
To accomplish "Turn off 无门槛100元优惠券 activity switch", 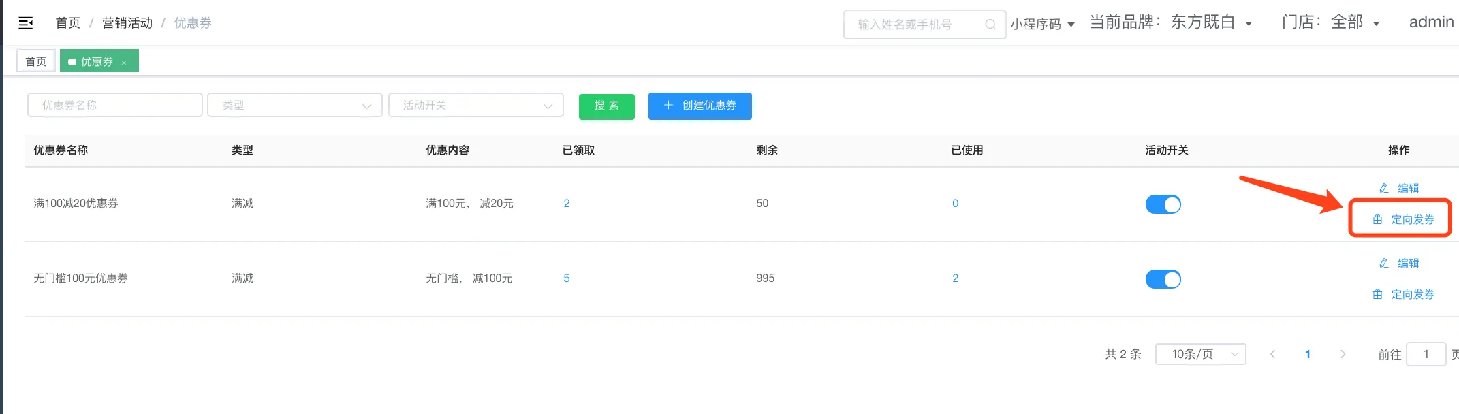I will coord(1163,279).
